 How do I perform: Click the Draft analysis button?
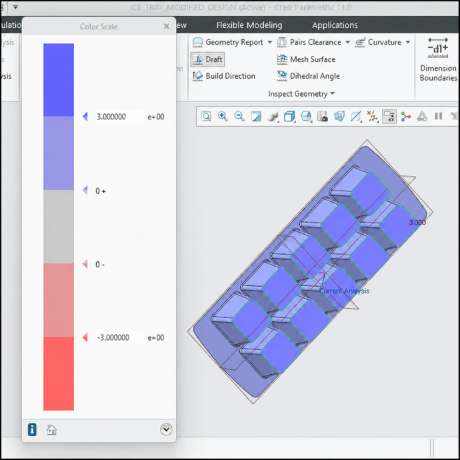pyautogui.click(x=207, y=59)
